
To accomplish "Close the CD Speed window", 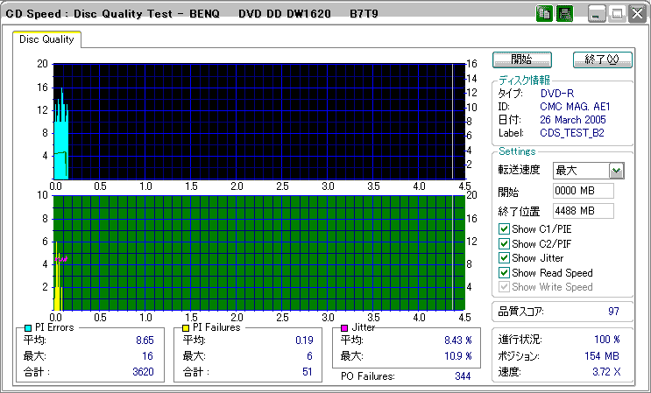I will tap(637, 14).
